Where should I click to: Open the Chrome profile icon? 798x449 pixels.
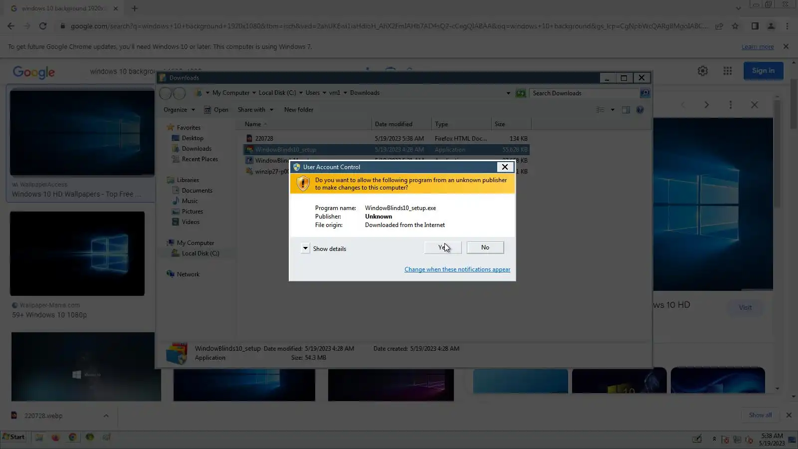coord(771,26)
